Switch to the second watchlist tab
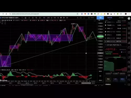Screen dimensions: 131x98 click(x=121, y=18)
